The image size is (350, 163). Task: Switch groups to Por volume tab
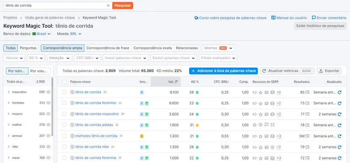point(39,71)
